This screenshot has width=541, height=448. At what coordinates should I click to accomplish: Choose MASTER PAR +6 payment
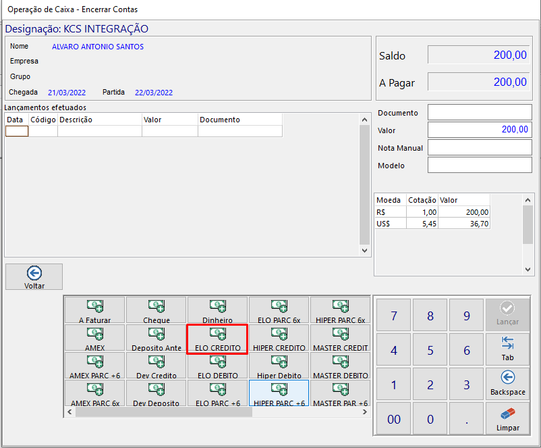(x=340, y=393)
